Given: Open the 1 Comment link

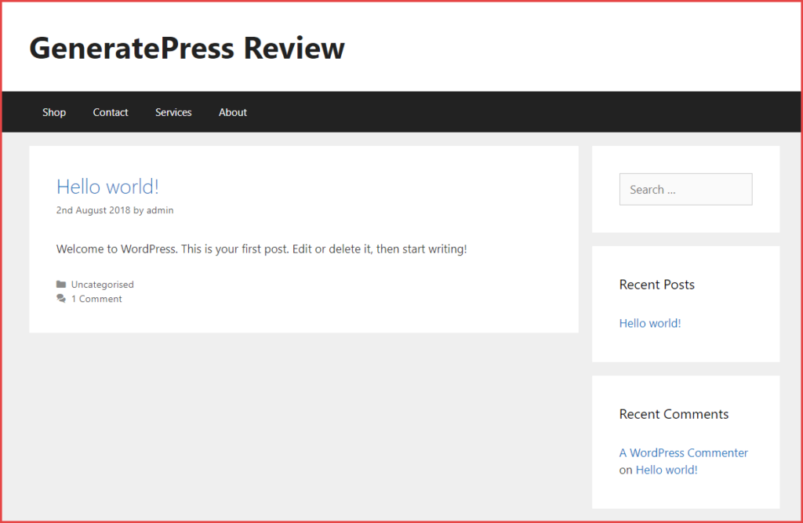Looking at the screenshot, I should tap(96, 299).
